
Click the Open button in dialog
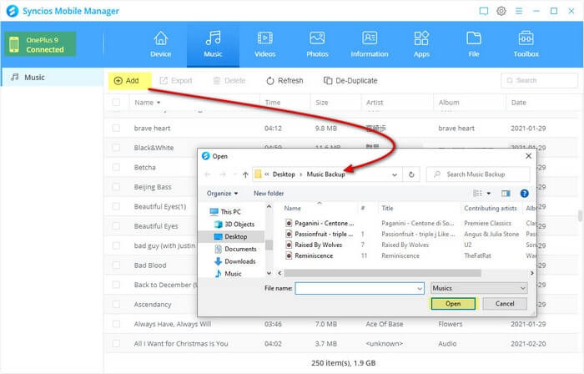click(x=453, y=304)
